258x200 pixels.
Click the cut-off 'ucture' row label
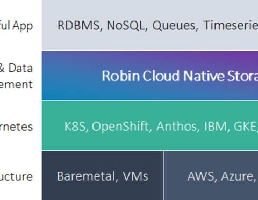tap(16, 176)
